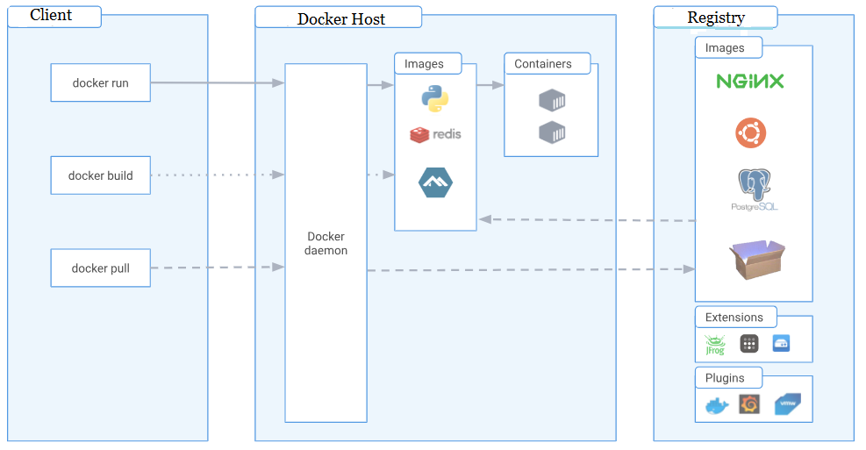Select the Grafana plugin icon

coord(749,404)
